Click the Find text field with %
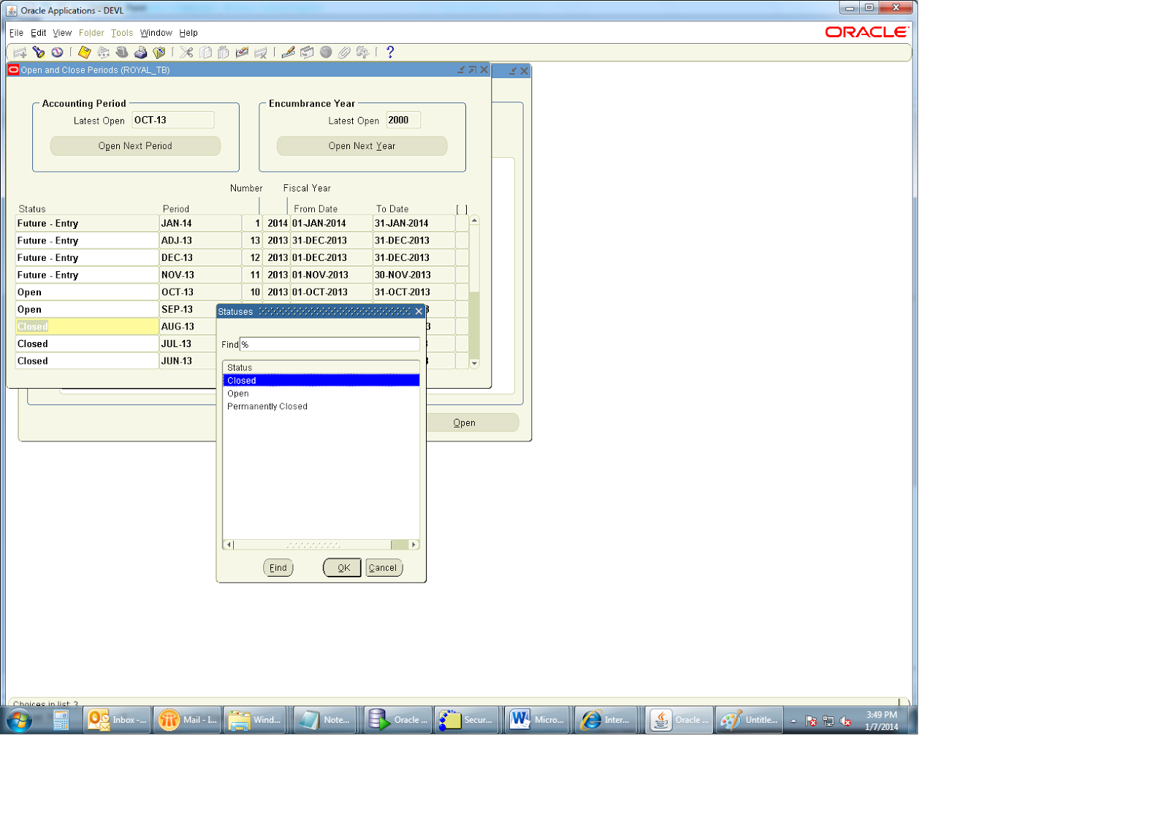This screenshot has width=1169, height=839. pos(330,344)
